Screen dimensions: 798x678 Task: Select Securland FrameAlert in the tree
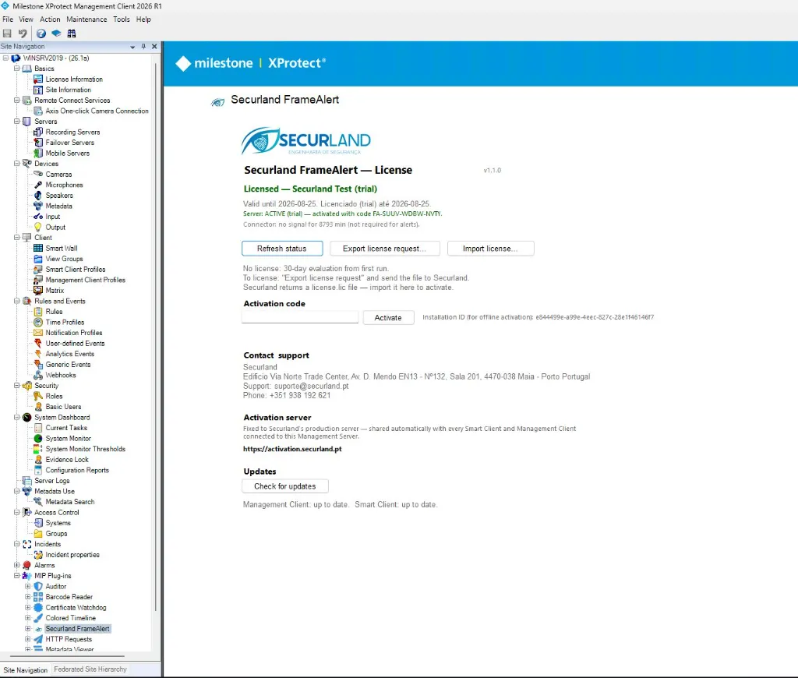pos(77,629)
